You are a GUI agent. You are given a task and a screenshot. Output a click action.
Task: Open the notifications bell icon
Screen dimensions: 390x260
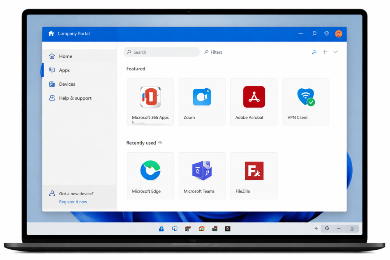pyautogui.click(x=314, y=33)
